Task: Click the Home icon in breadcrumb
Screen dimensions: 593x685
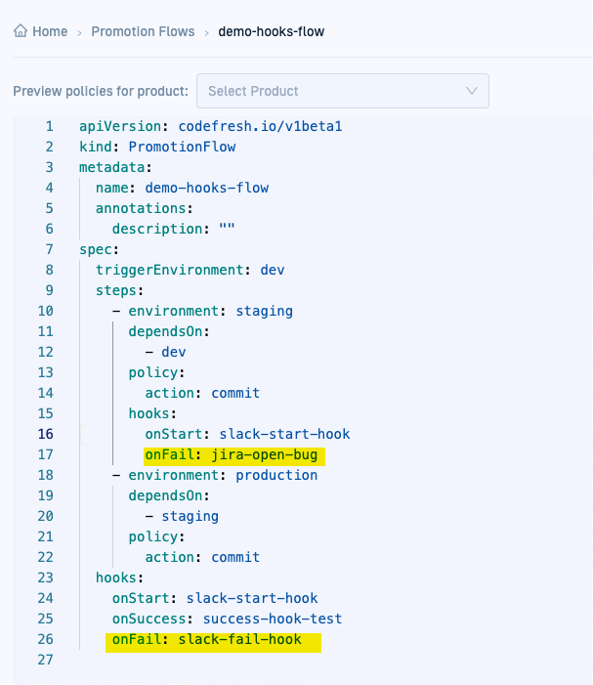Action: click(x=21, y=31)
